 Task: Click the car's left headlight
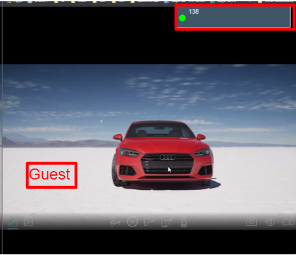click(x=129, y=152)
